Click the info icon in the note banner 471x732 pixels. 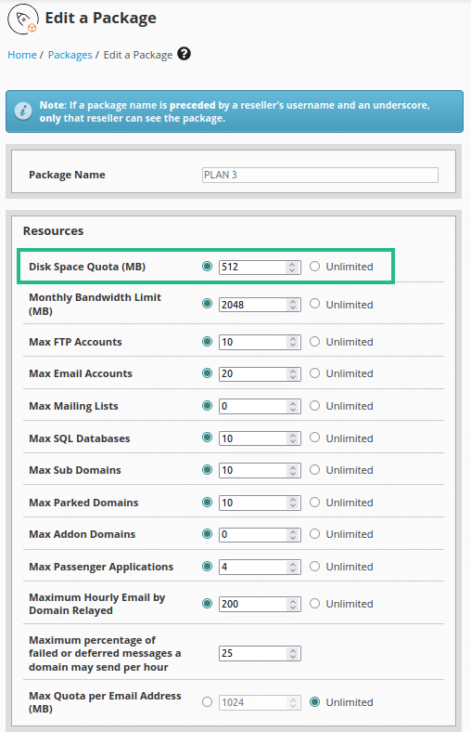click(x=23, y=111)
